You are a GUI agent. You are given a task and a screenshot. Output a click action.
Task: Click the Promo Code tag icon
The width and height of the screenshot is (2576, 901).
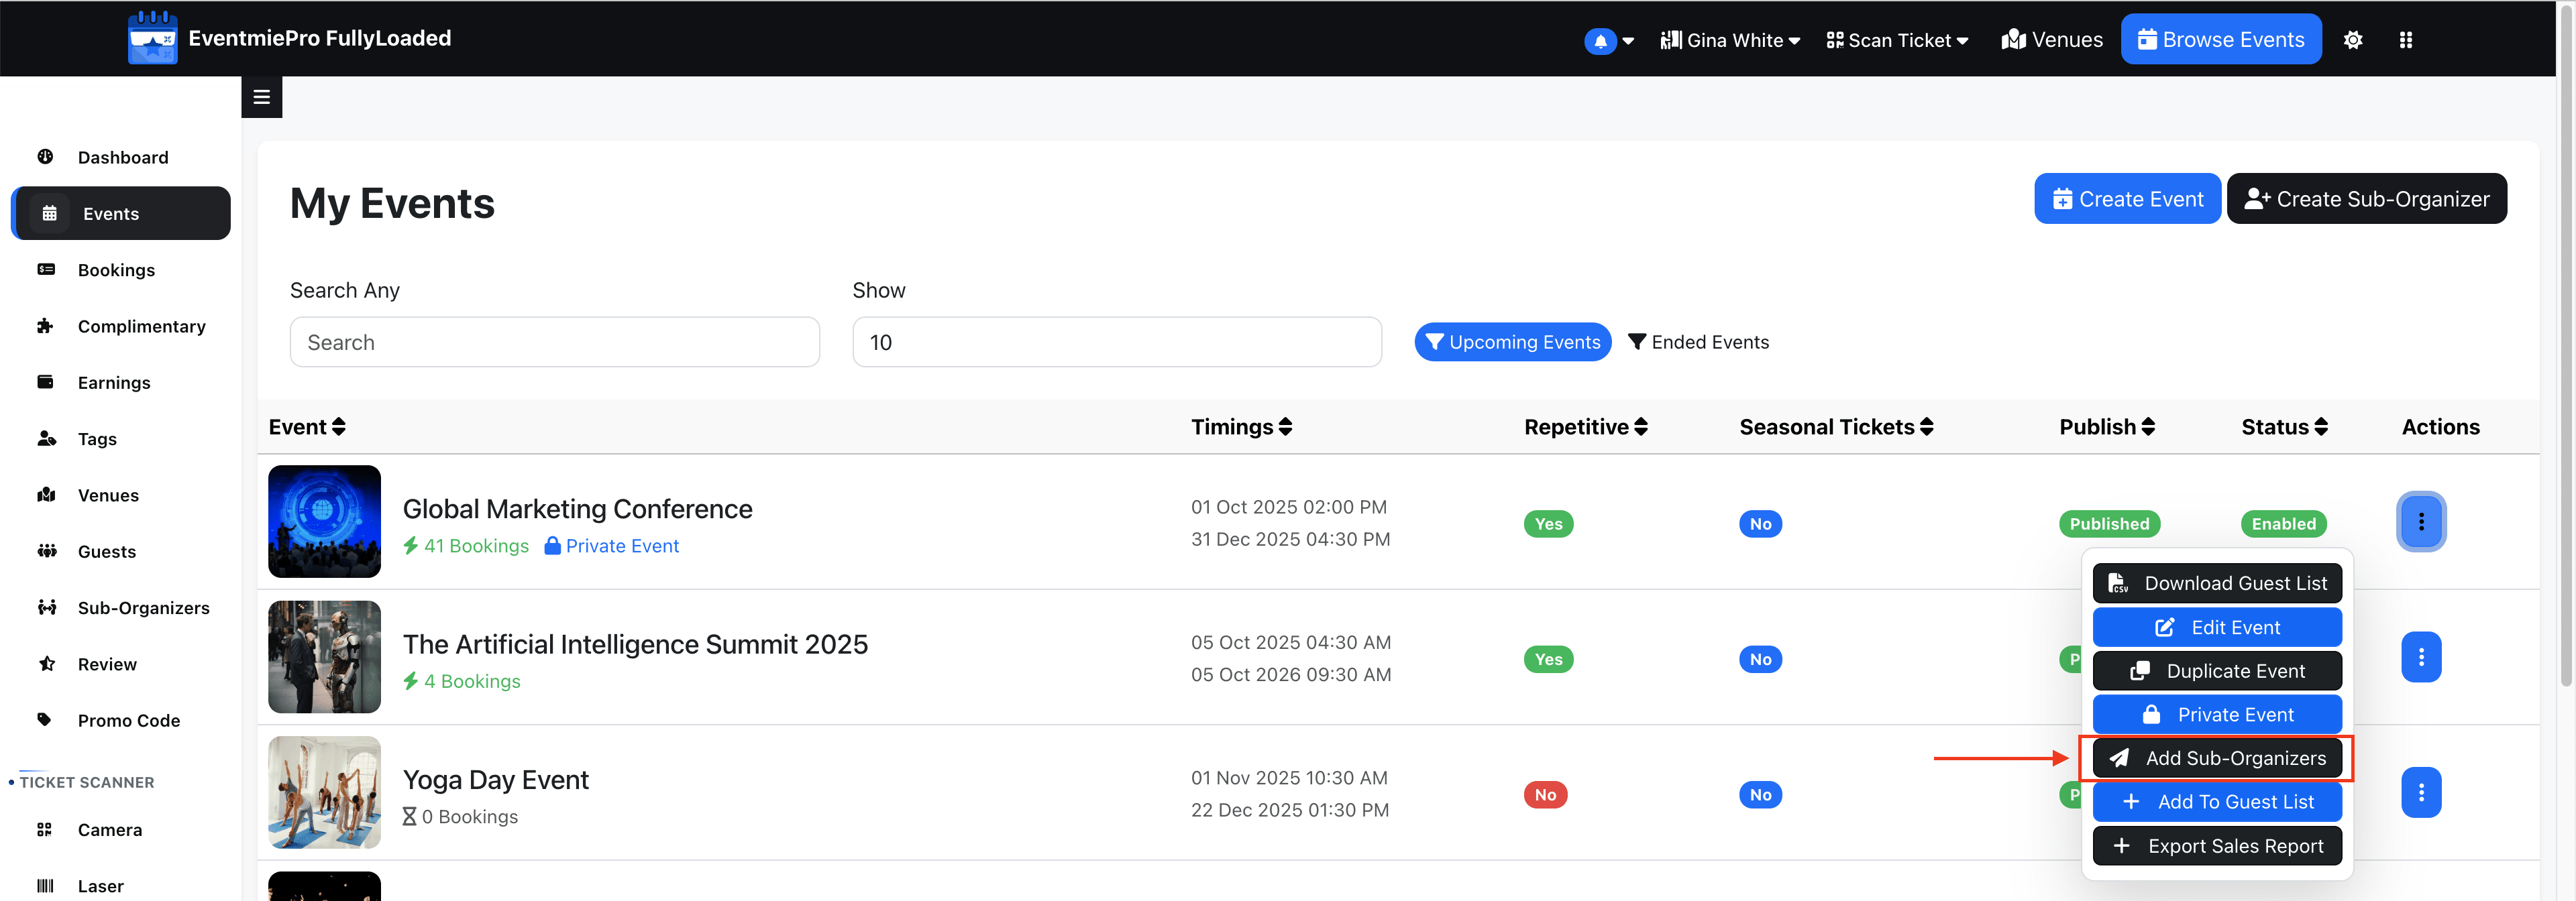(44, 719)
